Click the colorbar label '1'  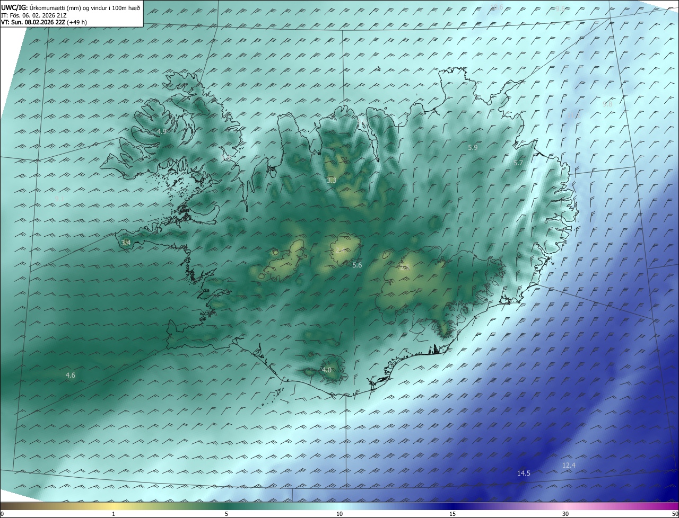[x=114, y=514]
